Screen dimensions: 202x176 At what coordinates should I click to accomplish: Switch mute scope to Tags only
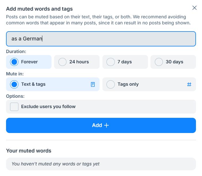(111, 84)
